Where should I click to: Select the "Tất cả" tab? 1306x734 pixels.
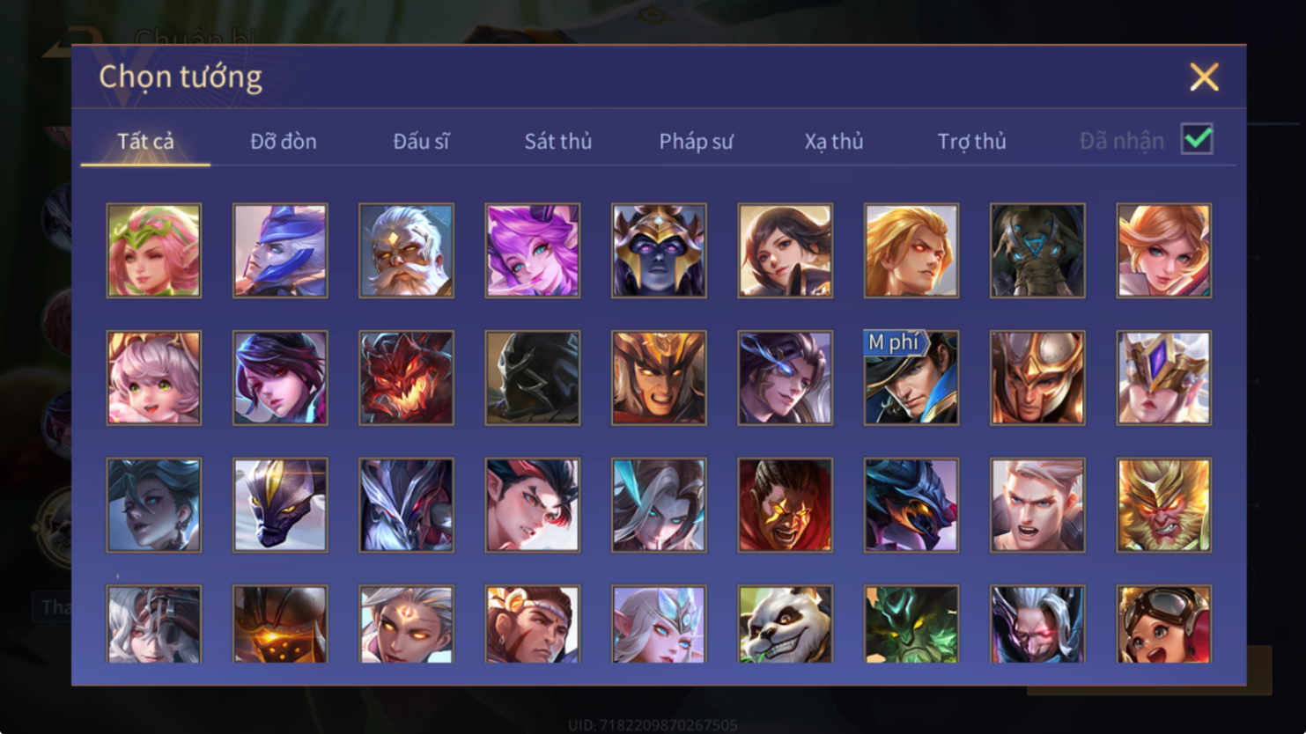tap(145, 141)
